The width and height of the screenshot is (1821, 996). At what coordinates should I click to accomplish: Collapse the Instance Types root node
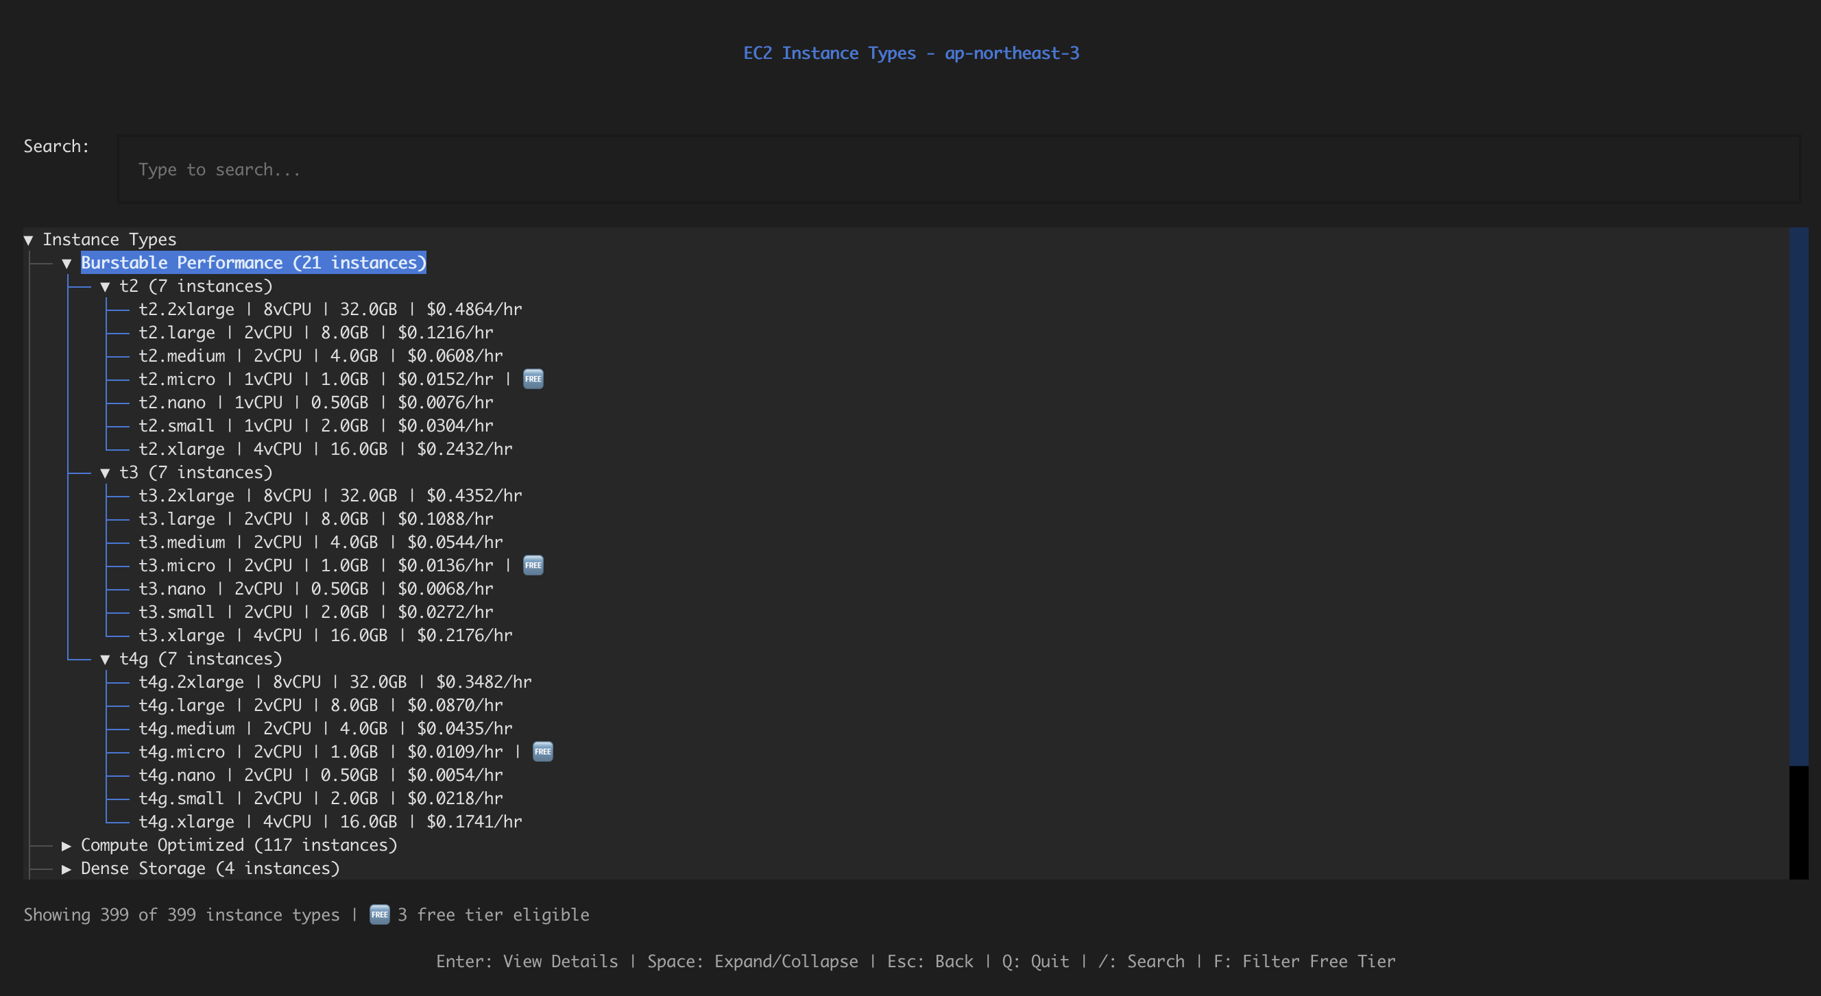pyautogui.click(x=29, y=239)
